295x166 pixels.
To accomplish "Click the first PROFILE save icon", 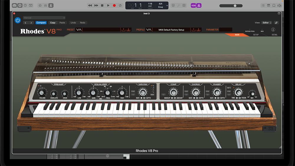I will pyautogui.click(x=194, y=30).
